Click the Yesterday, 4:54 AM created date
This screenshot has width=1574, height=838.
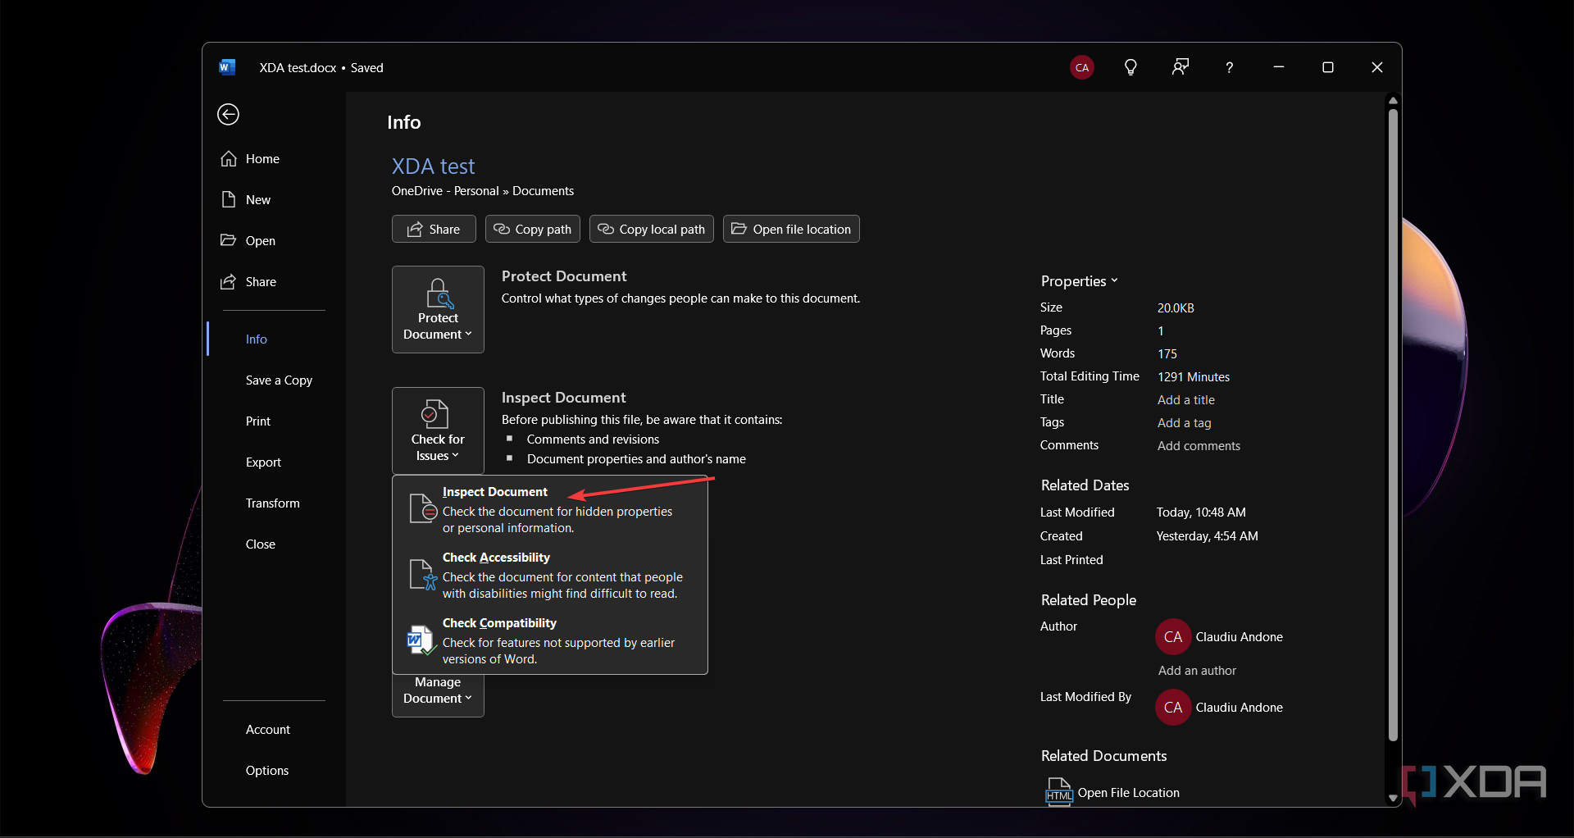pyautogui.click(x=1207, y=535)
